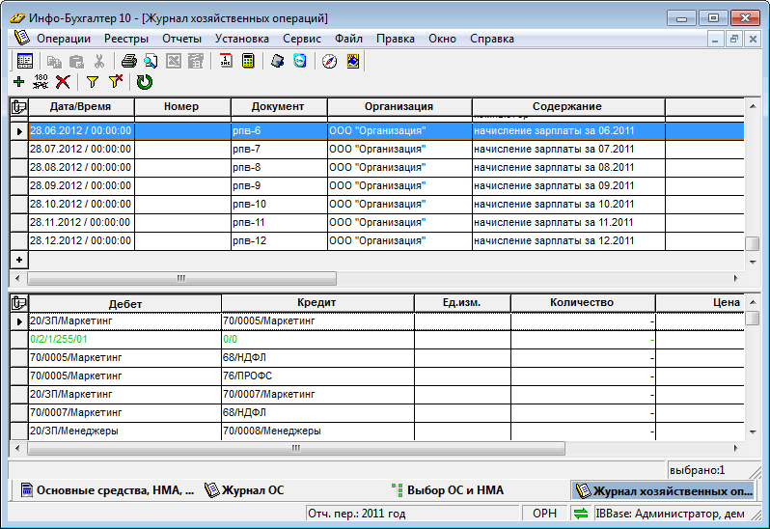Viewport: 770px width, 529px height.
Task: Select credit cell 70/0007/Маркетинг
Action: coord(317,395)
